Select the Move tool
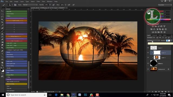 point(2,11)
